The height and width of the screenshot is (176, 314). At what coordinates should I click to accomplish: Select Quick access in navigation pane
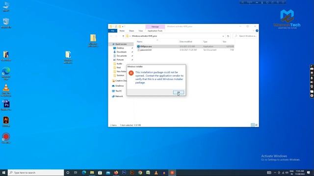pyautogui.click(x=121, y=44)
